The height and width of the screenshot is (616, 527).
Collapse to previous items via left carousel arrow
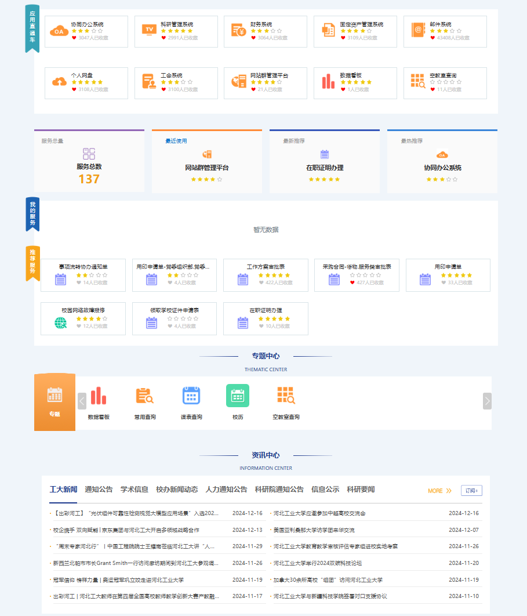(x=81, y=400)
